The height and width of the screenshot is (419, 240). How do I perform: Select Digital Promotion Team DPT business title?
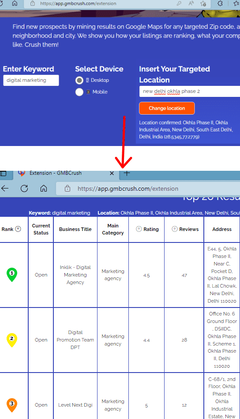75,340
